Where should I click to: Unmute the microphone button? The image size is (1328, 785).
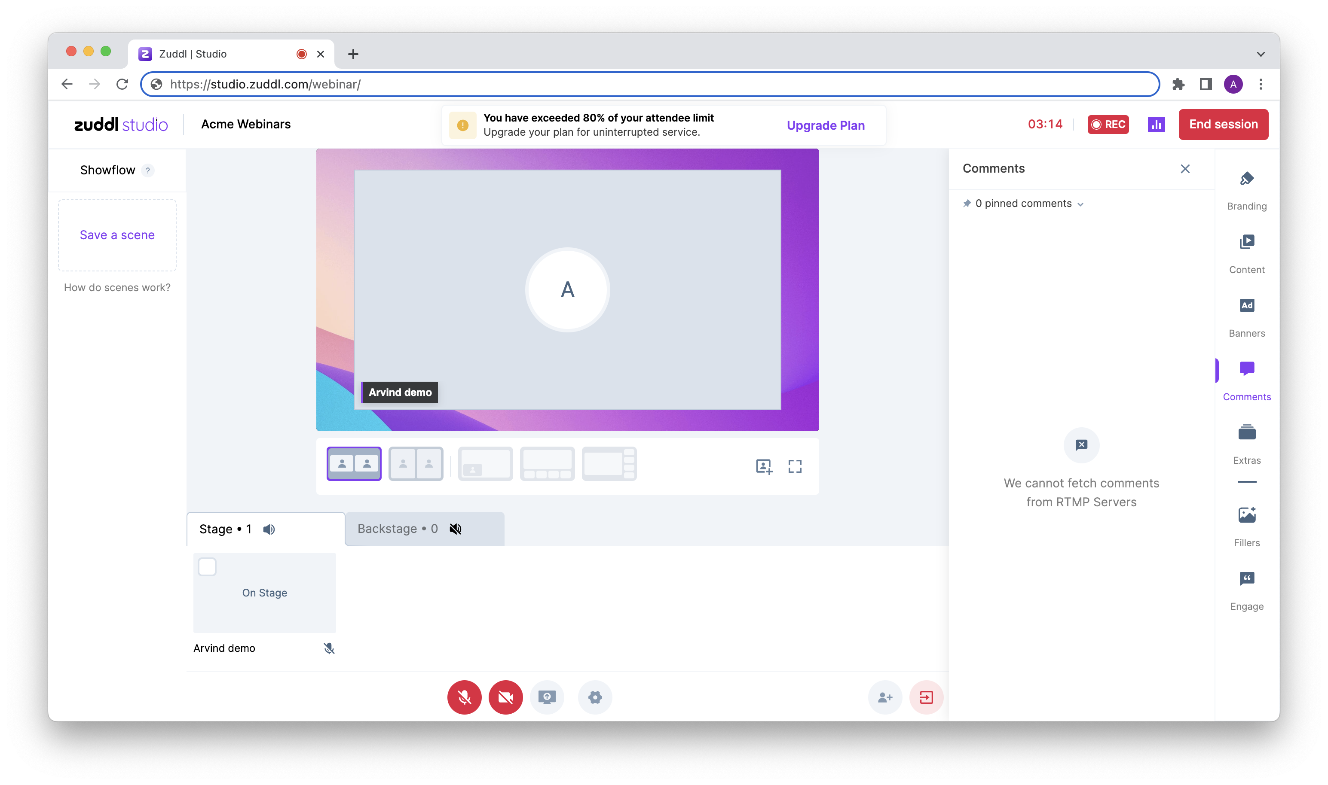click(x=464, y=697)
